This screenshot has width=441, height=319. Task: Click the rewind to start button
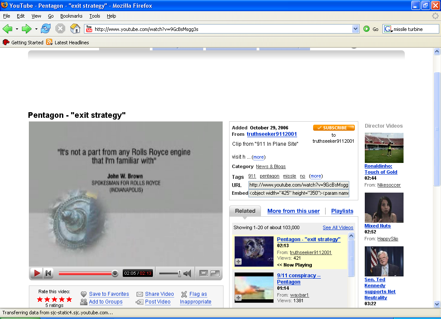48,273
